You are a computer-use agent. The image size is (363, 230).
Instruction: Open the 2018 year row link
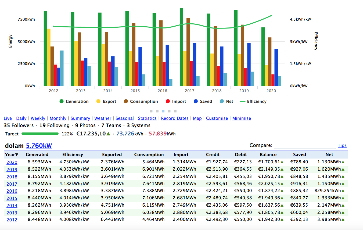(x=12, y=177)
